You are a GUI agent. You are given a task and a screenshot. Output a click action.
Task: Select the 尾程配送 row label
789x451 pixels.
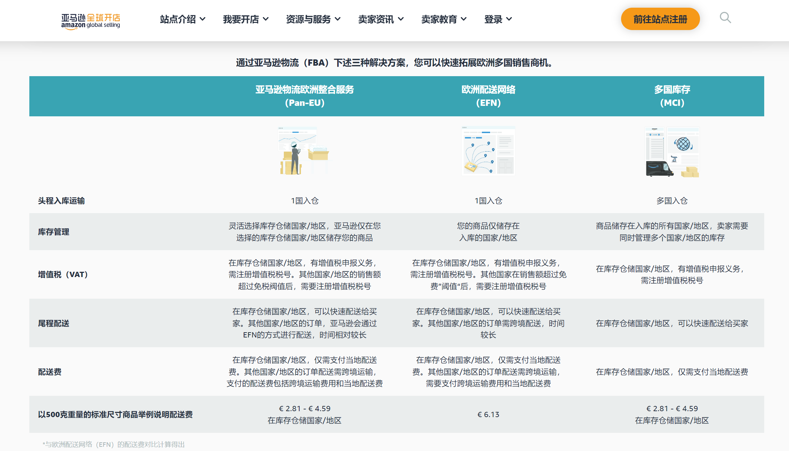click(53, 323)
